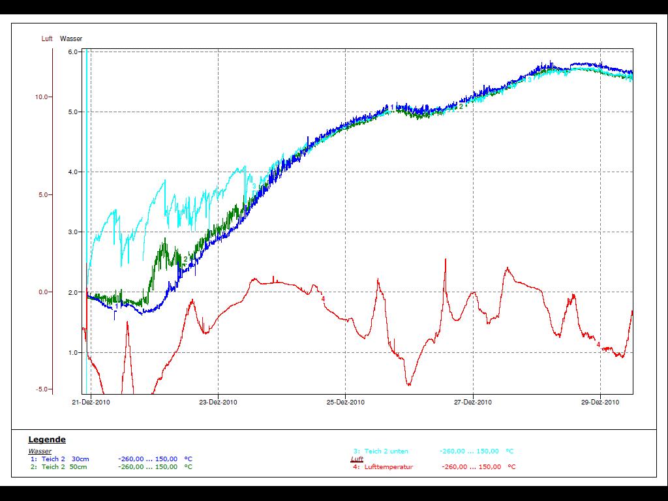Click the 21-Dez-2010 date label
Viewport: 668px width, 501px height.
(x=91, y=402)
